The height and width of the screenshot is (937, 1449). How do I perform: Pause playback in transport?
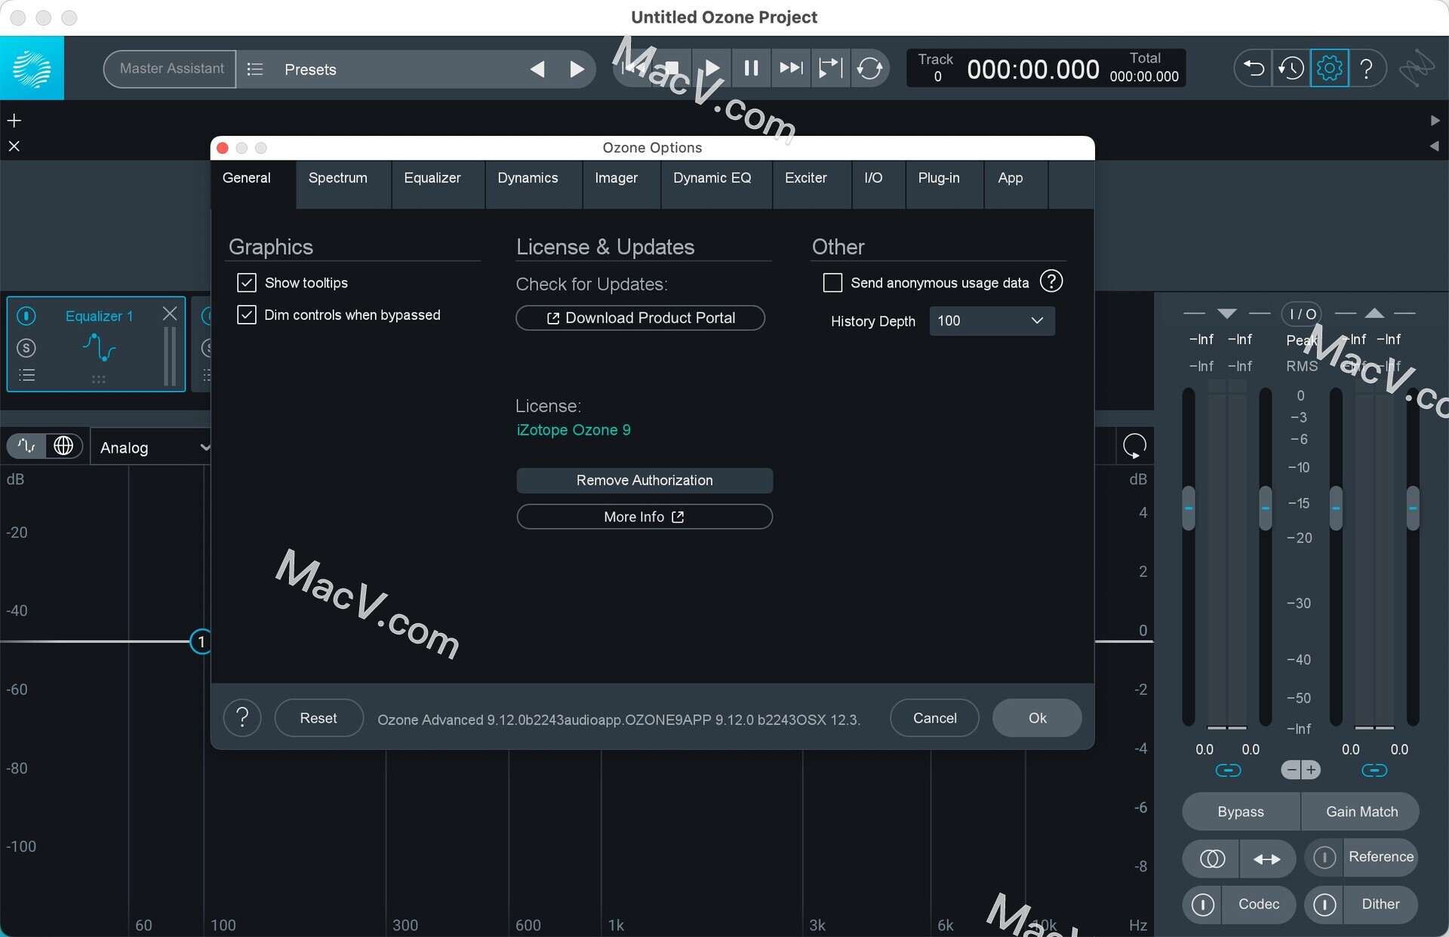pos(751,69)
